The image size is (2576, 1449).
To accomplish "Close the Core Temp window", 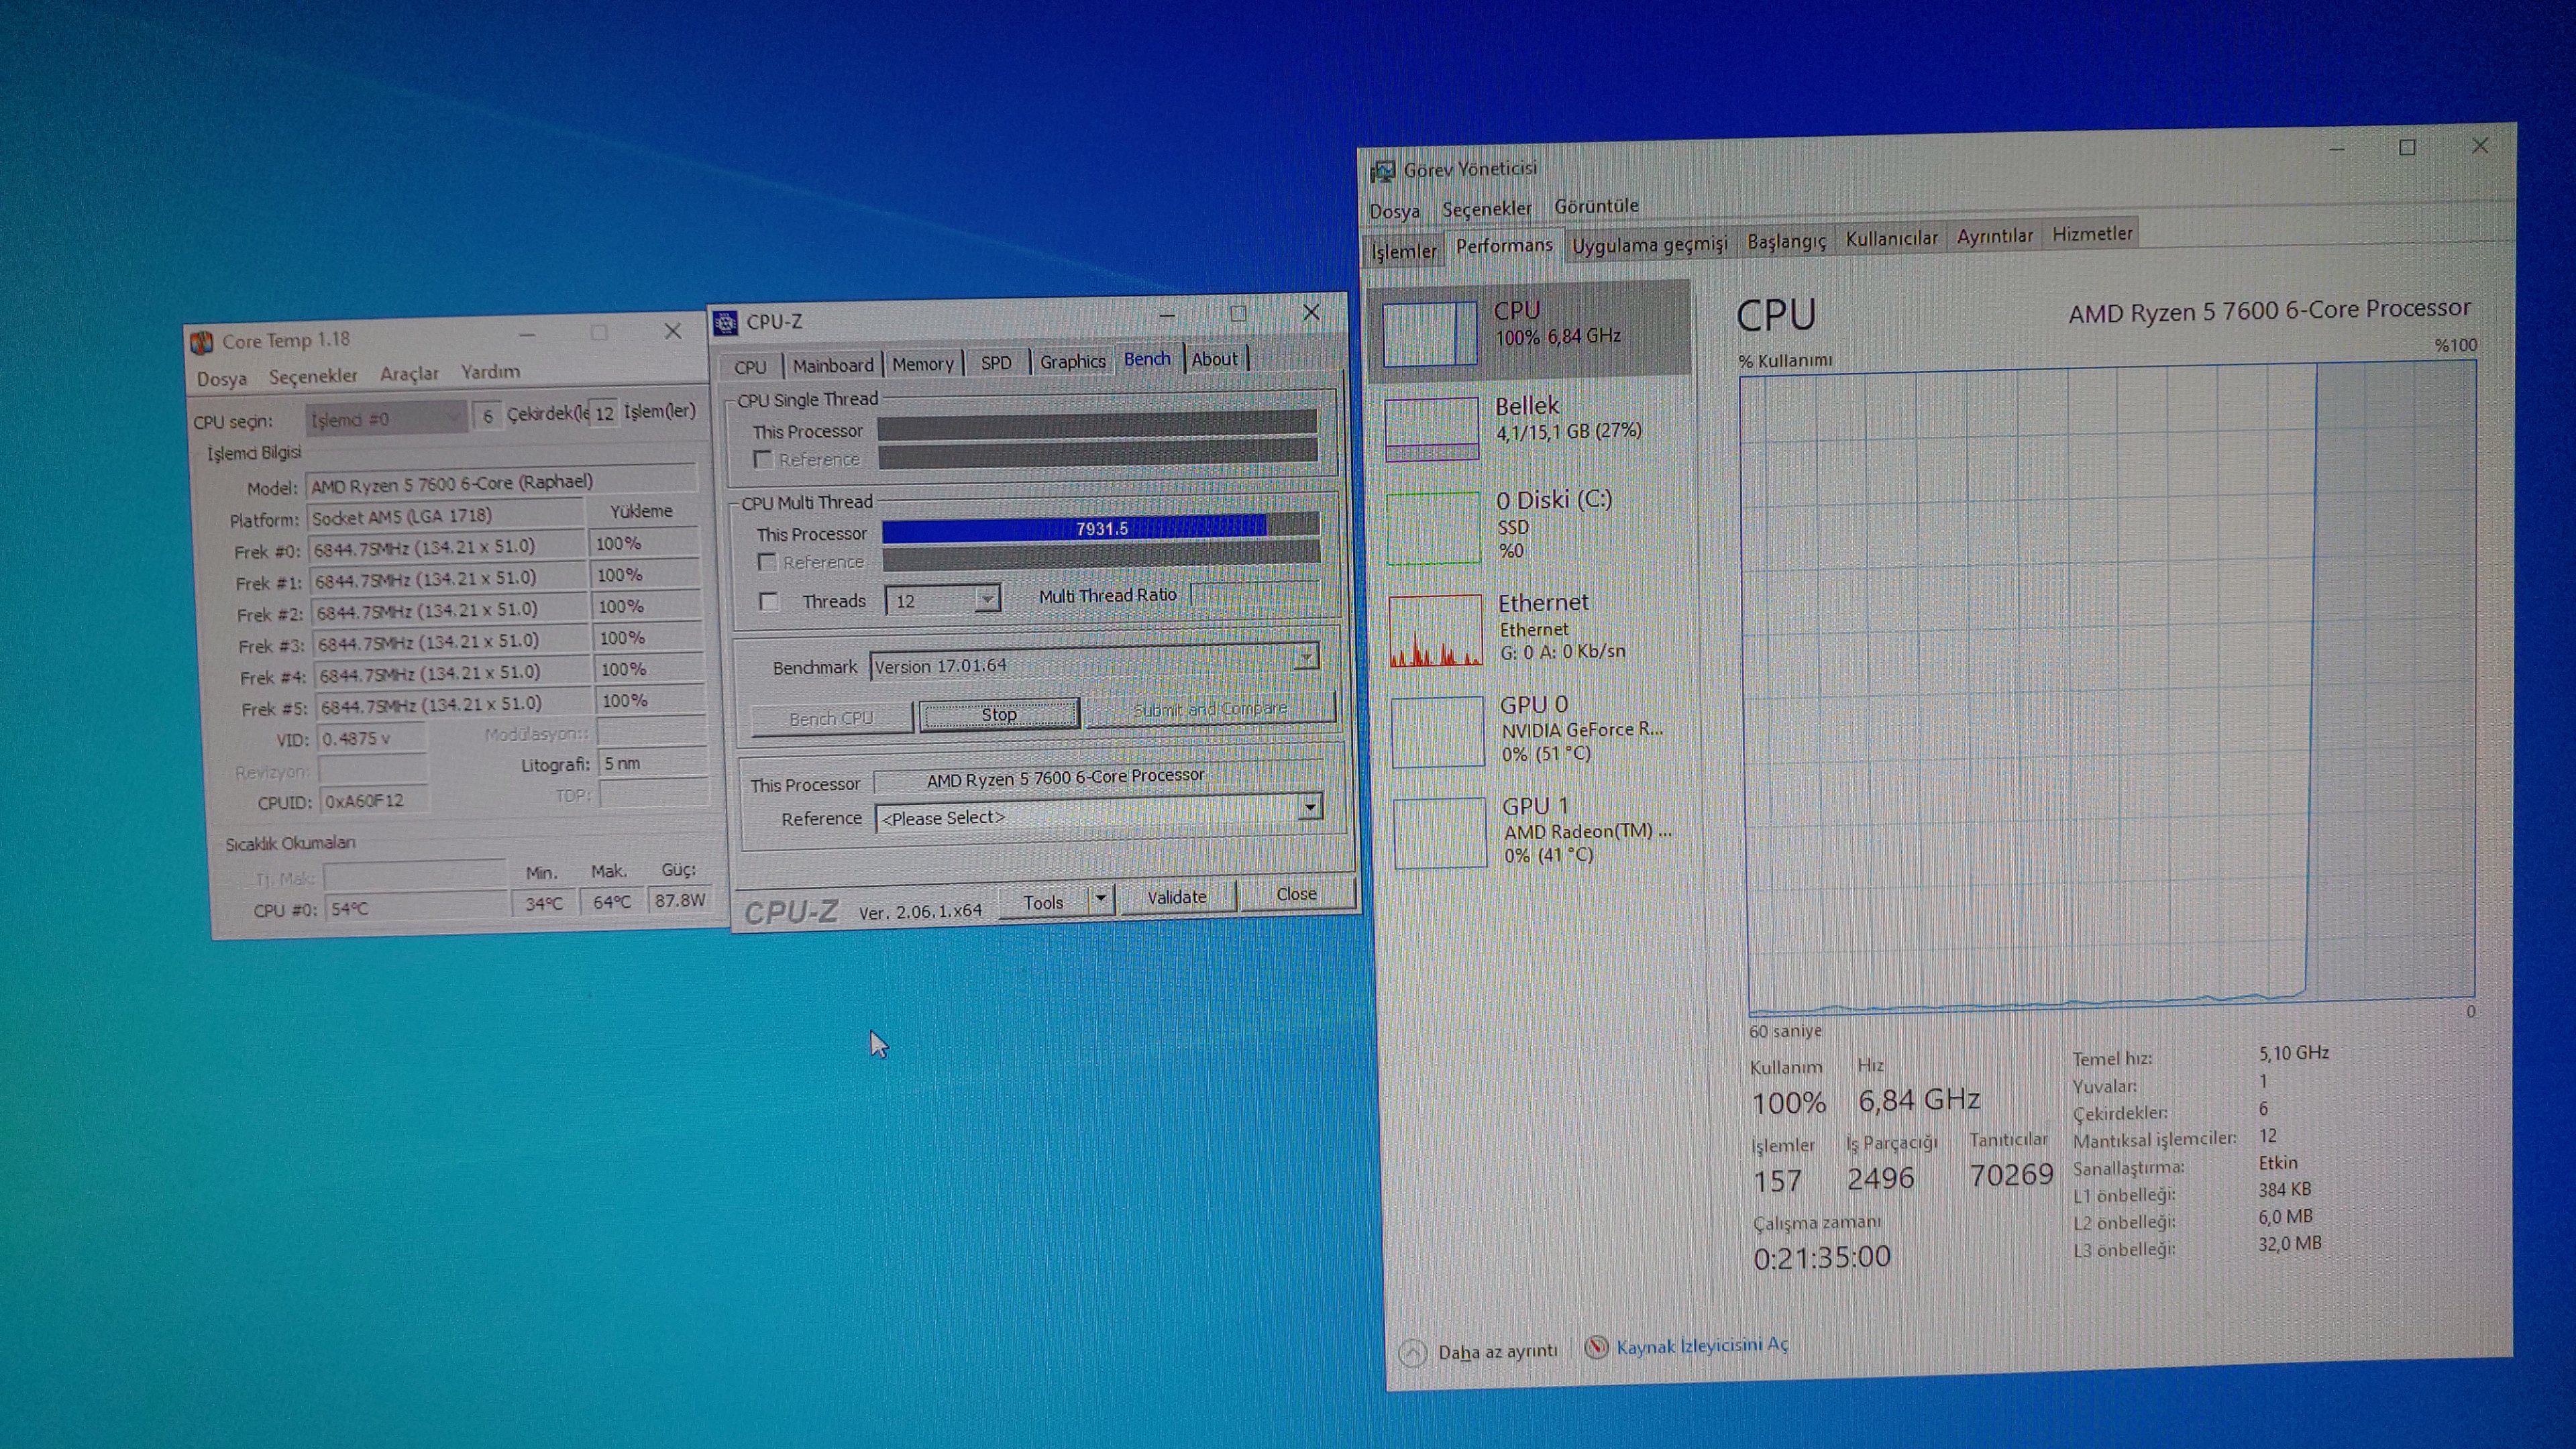I will coord(673,331).
